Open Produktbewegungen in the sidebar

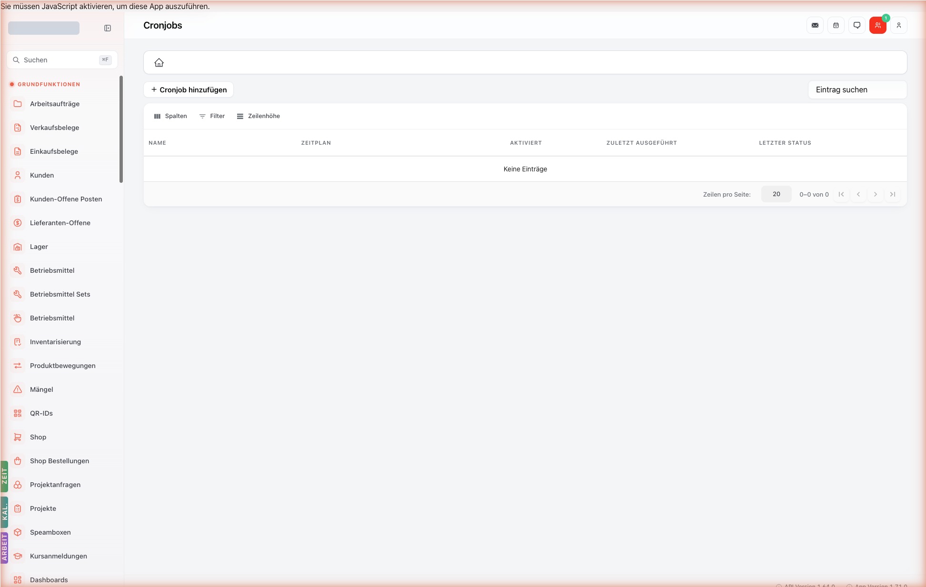click(x=63, y=366)
